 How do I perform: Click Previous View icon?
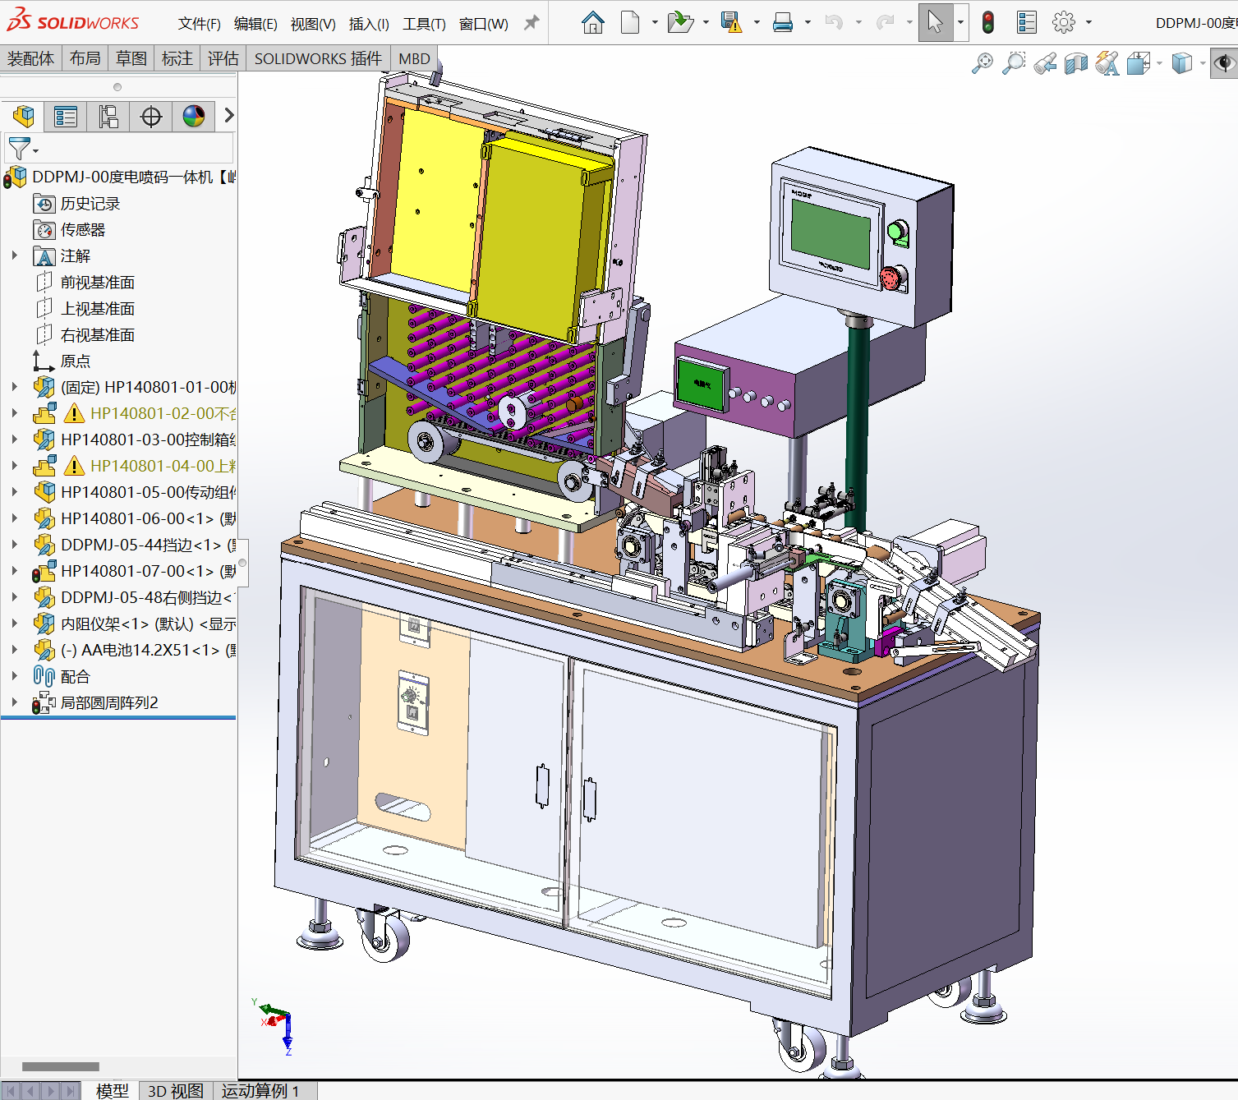coord(1045,63)
